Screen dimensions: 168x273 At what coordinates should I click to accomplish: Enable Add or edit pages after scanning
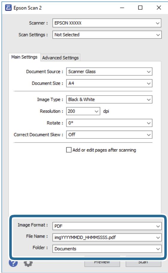click(69, 150)
